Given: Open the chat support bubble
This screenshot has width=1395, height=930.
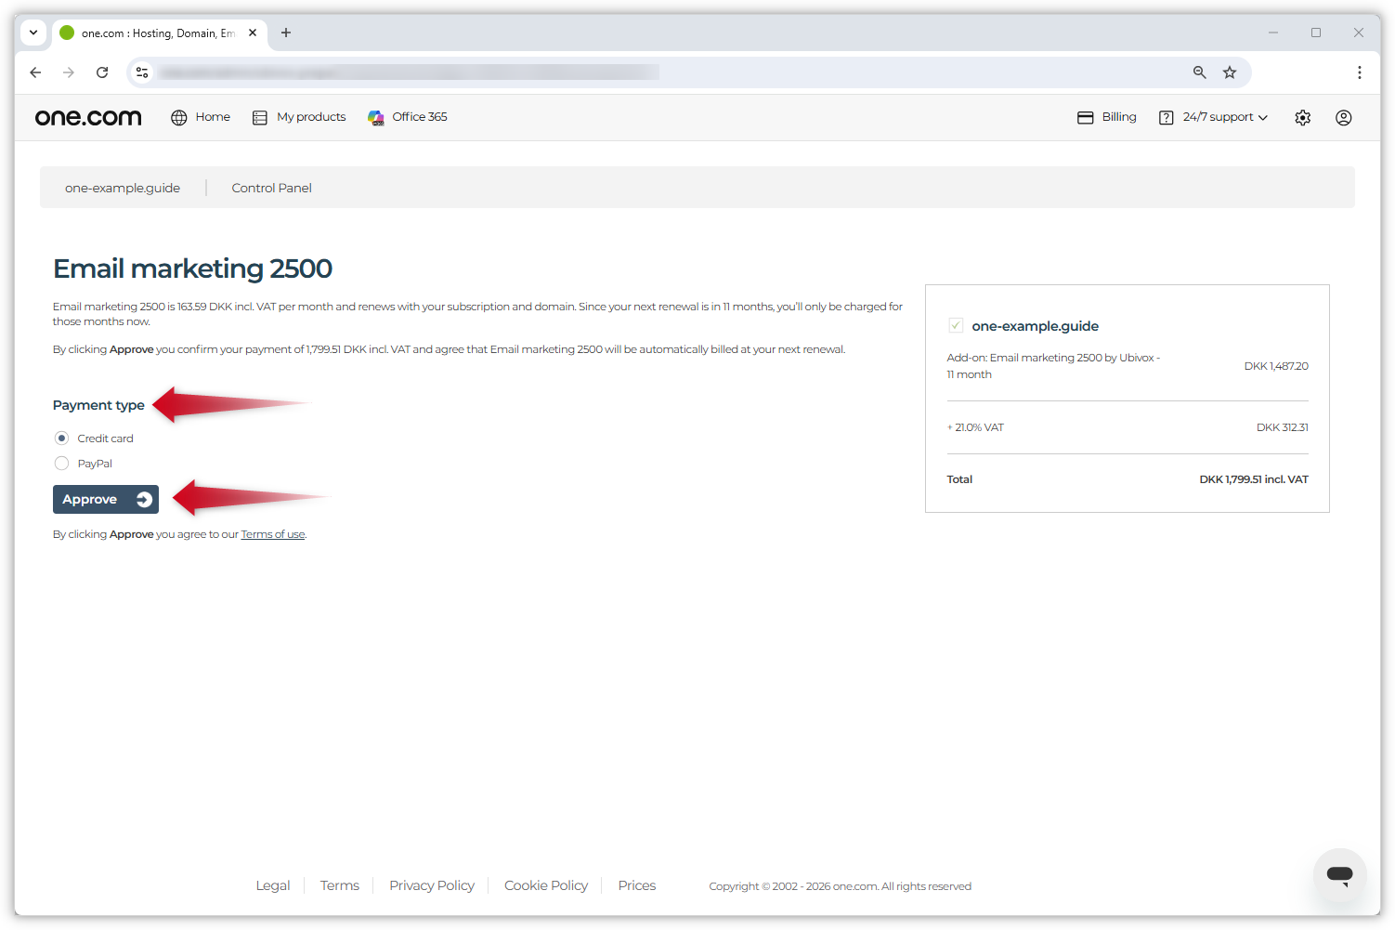Looking at the screenshot, I should coord(1339,874).
